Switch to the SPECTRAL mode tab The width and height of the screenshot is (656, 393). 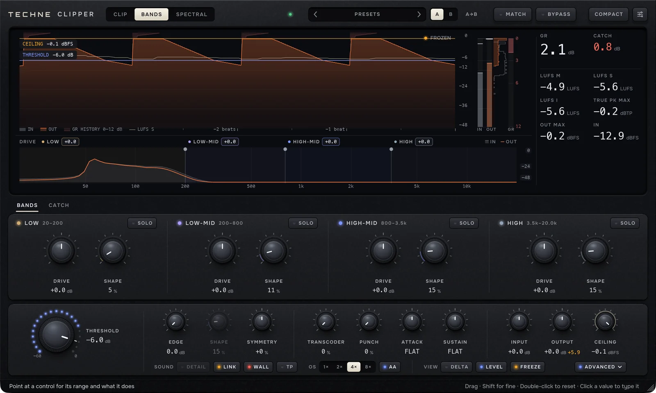point(191,14)
